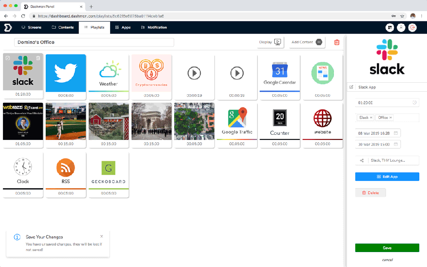Switch to the Playlists tab
Image resolution: width=427 pixels, height=267 pixels.
94,27
